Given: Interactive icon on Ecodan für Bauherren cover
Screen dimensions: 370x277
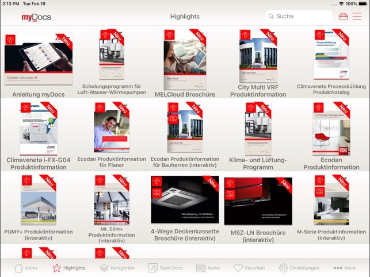Looking at the screenshot, I should pos(173,119).
